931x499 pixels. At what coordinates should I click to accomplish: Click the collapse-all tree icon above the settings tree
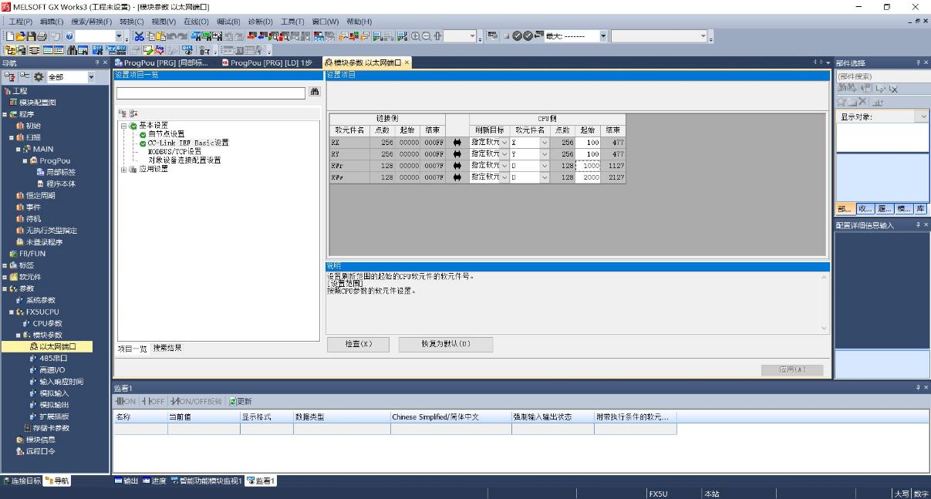(x=133, y=113)
